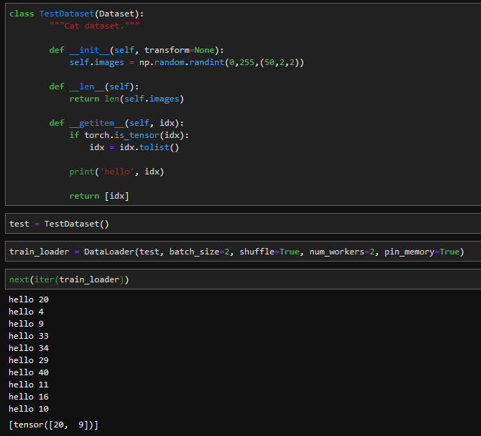Click the "hello 20" output line
This screenshot has height=436, width=481.
pos(28,299)
